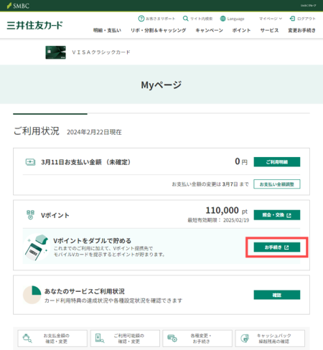The width and height of the screenshot is (323, 350).
Task: Click the Vポイントをダブルで貯める heading
Action: [92, 241]
